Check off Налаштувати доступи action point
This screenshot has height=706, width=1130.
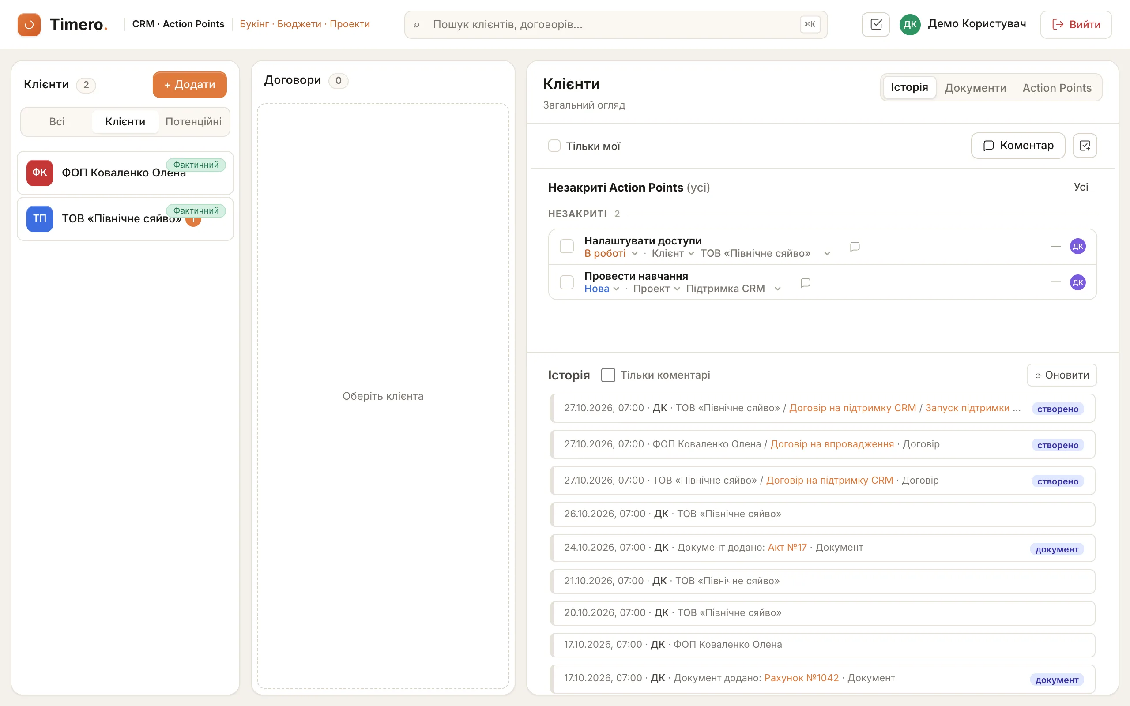coord(566,246)
